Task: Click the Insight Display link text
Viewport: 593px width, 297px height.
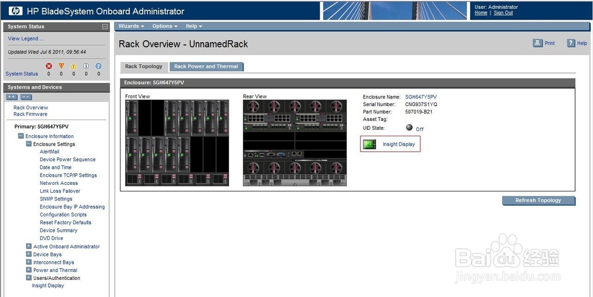Action: click(398, 144)
